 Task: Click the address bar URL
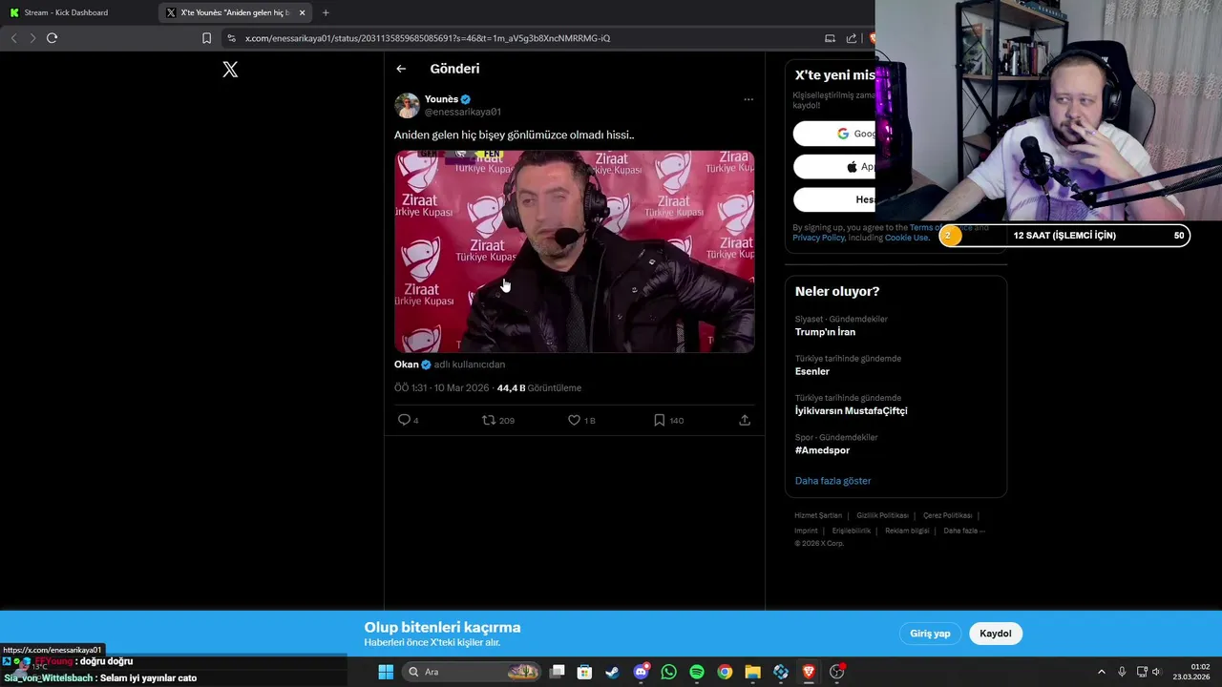(427, 38)
